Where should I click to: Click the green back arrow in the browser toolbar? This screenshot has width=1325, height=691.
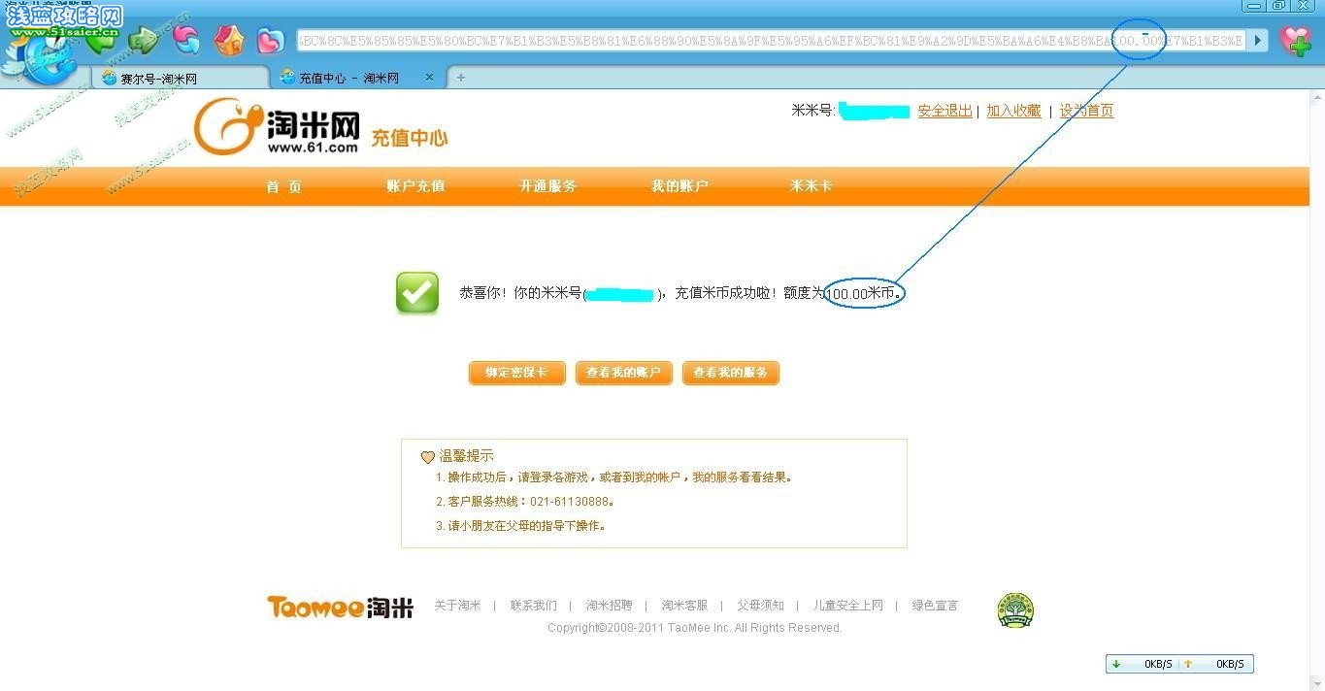tap(100, 40)
